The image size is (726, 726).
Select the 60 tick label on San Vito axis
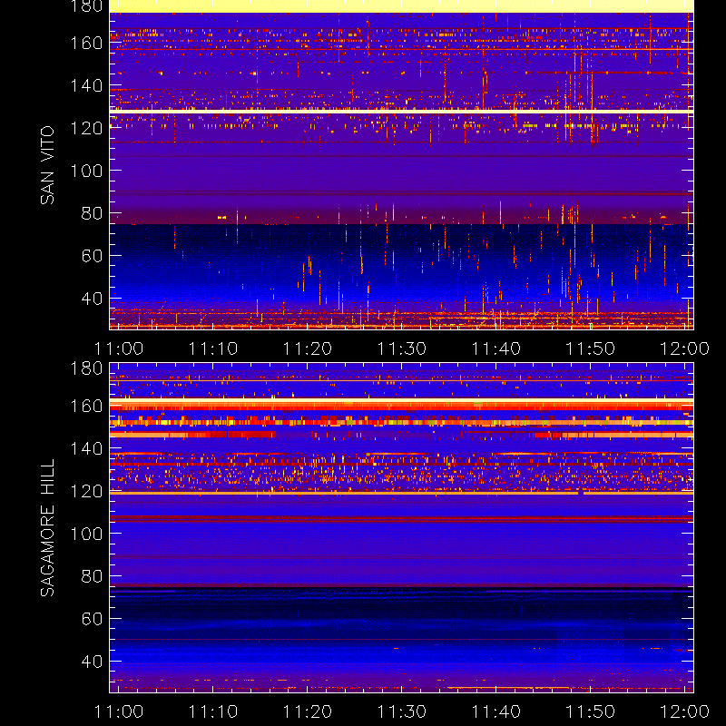(92, 256)
